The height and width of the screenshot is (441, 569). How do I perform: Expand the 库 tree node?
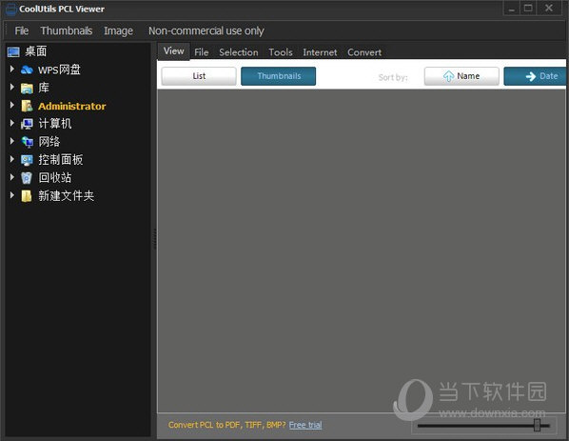(12, 87)
